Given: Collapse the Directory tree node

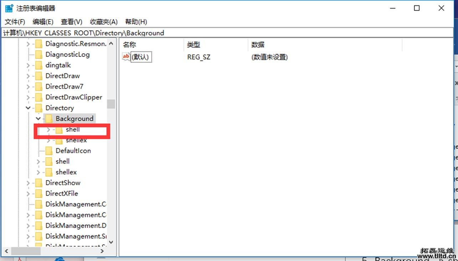Looking at the screenshot, I should point(28,108).
